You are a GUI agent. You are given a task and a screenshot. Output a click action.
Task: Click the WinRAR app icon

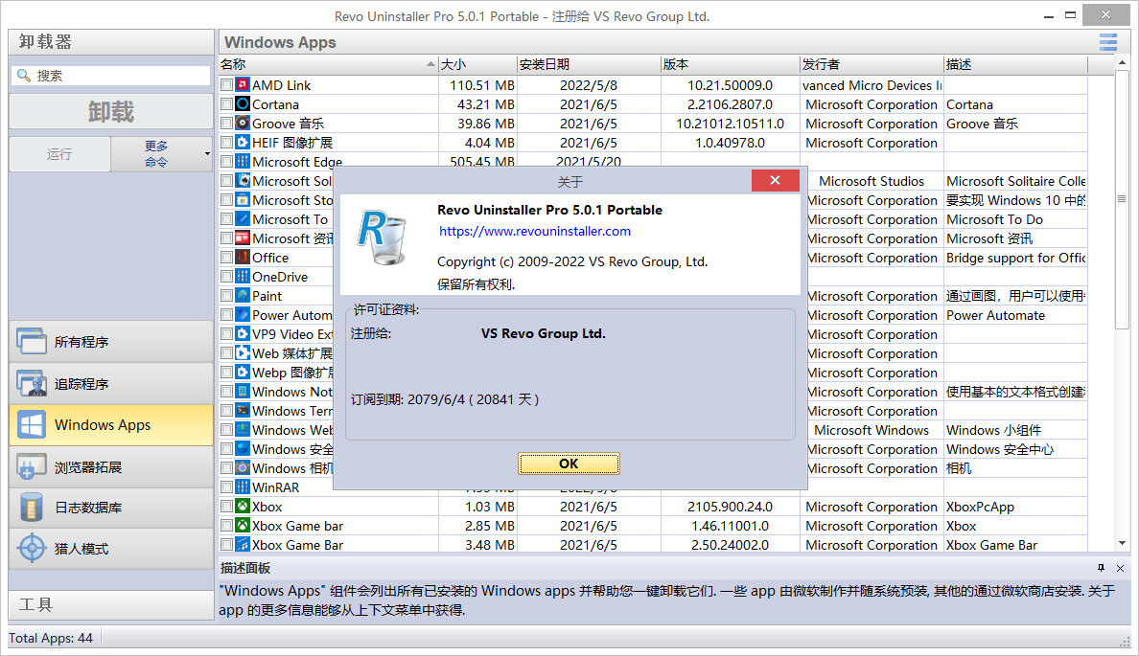point(243,487)
